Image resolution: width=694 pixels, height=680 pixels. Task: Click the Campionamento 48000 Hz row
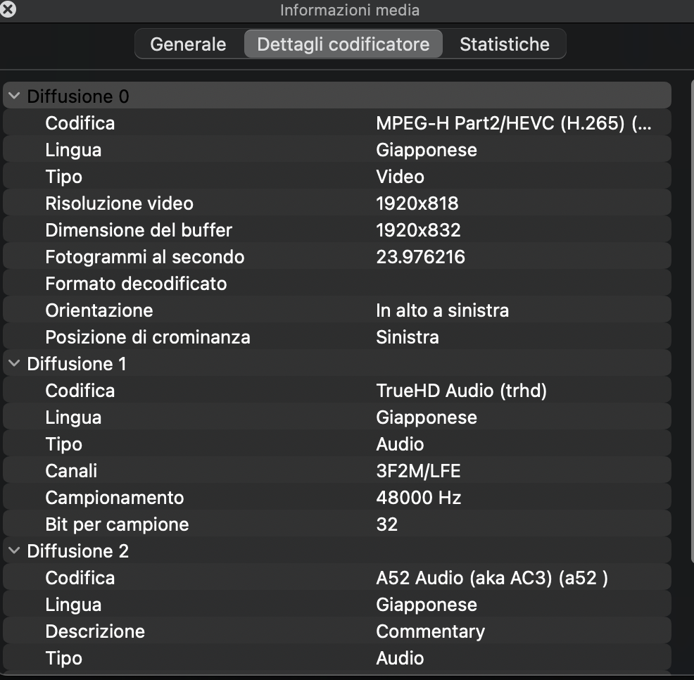click(x=336, y=498)
